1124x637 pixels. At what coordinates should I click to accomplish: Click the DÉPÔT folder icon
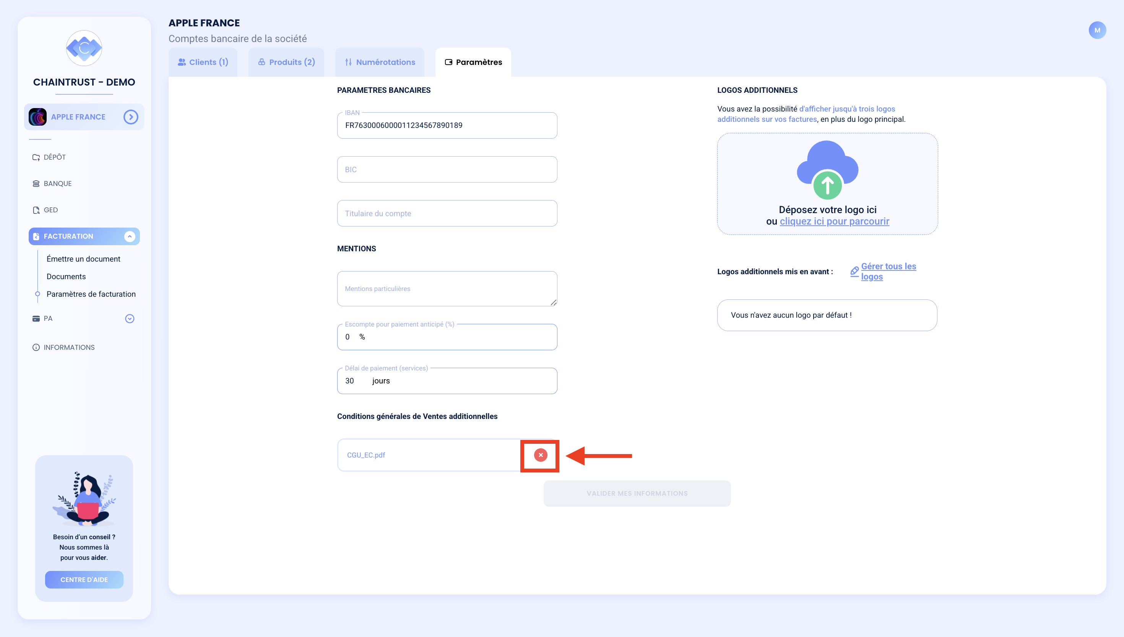[x=36, y=157]
